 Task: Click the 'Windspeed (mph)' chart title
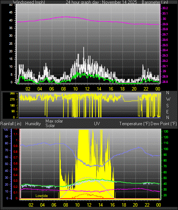[x=29, y=2]
